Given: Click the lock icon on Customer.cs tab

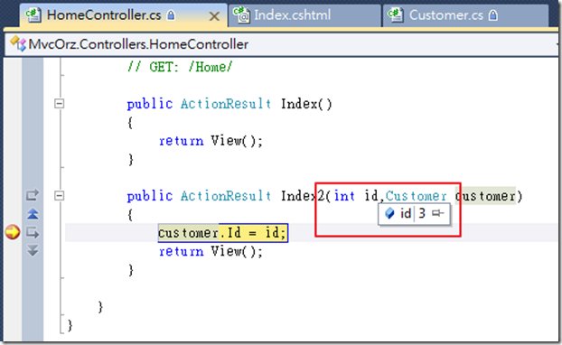Looking at the screenshot, I should (493, 15).
